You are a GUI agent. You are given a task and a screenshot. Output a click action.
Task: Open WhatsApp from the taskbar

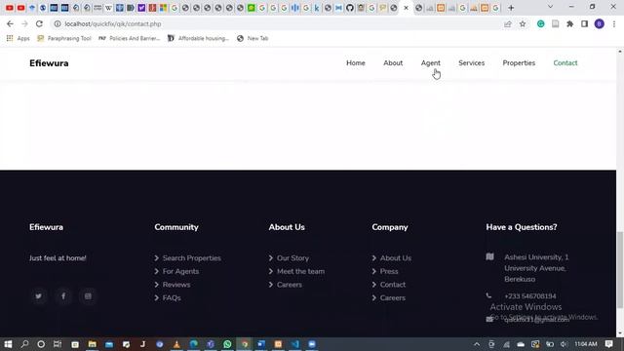click(x=227, y=344)
